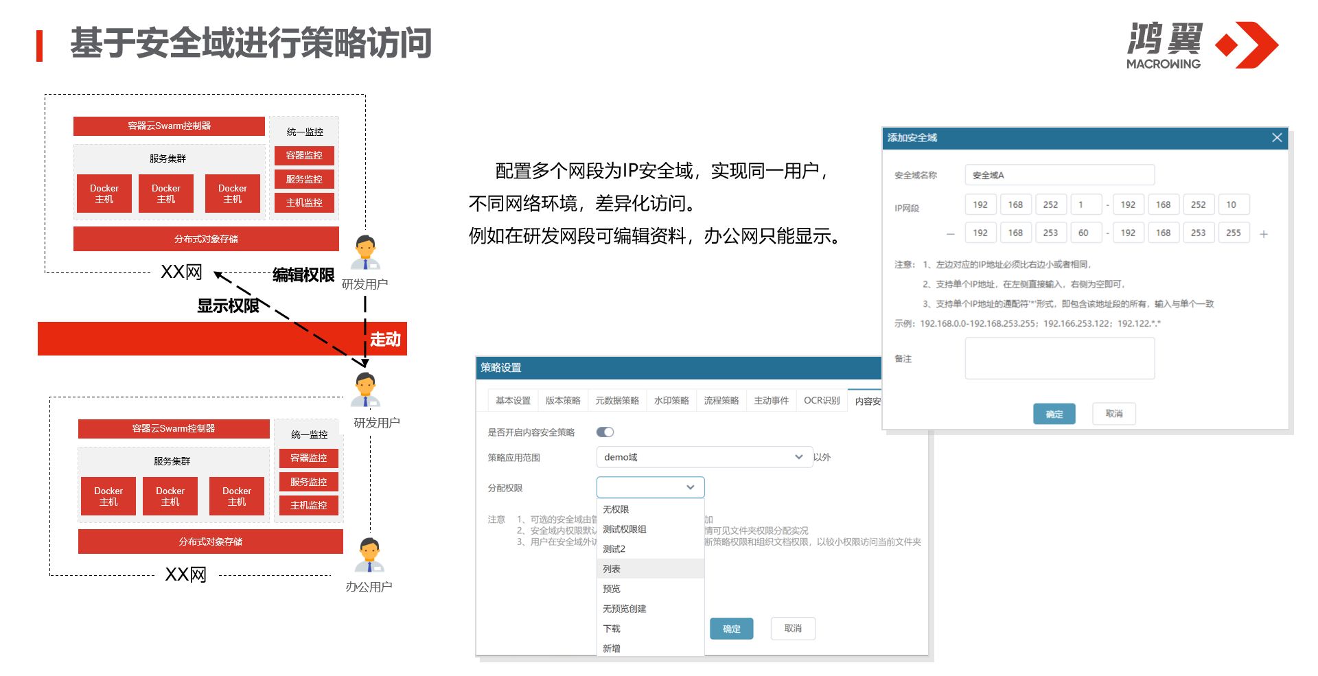Toggle the 是否开启内容安全策略 switch
Screen dimensions: 1318x676
click(605, 432)
